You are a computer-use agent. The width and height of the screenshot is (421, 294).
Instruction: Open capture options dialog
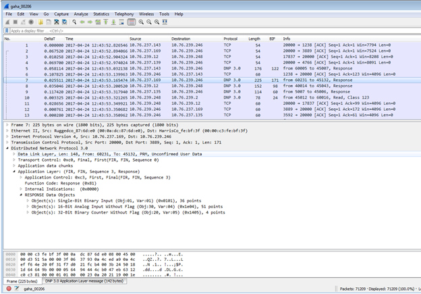[31, 22]
